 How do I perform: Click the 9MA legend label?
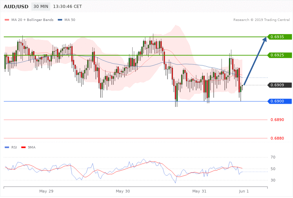click(32, 147)
